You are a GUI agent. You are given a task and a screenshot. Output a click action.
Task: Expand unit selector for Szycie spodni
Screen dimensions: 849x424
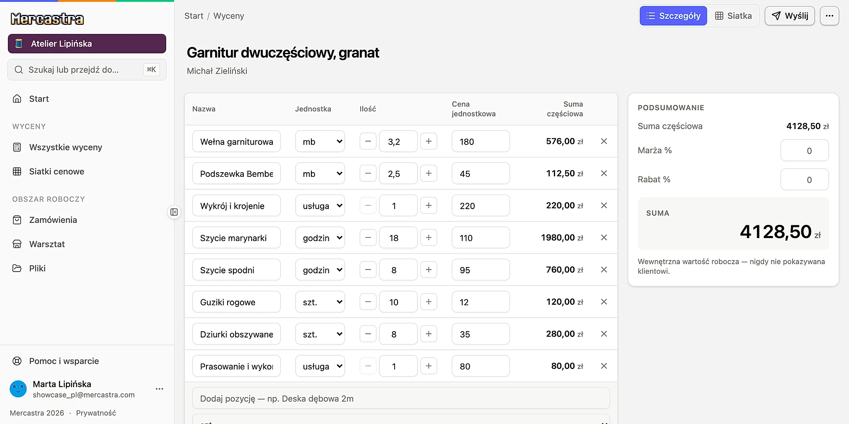point(320,270)
